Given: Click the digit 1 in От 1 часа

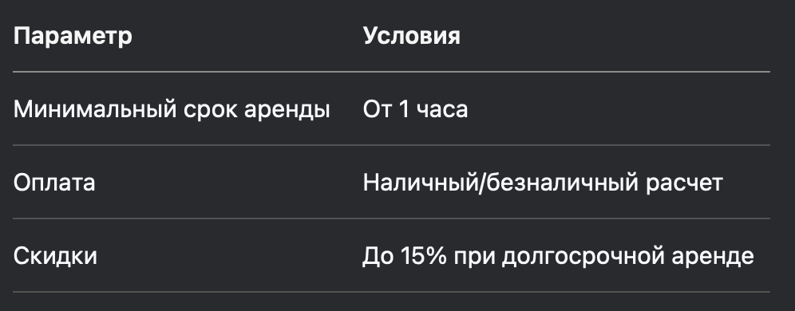Looking at the screenshot, I should [x=403, y=109].
